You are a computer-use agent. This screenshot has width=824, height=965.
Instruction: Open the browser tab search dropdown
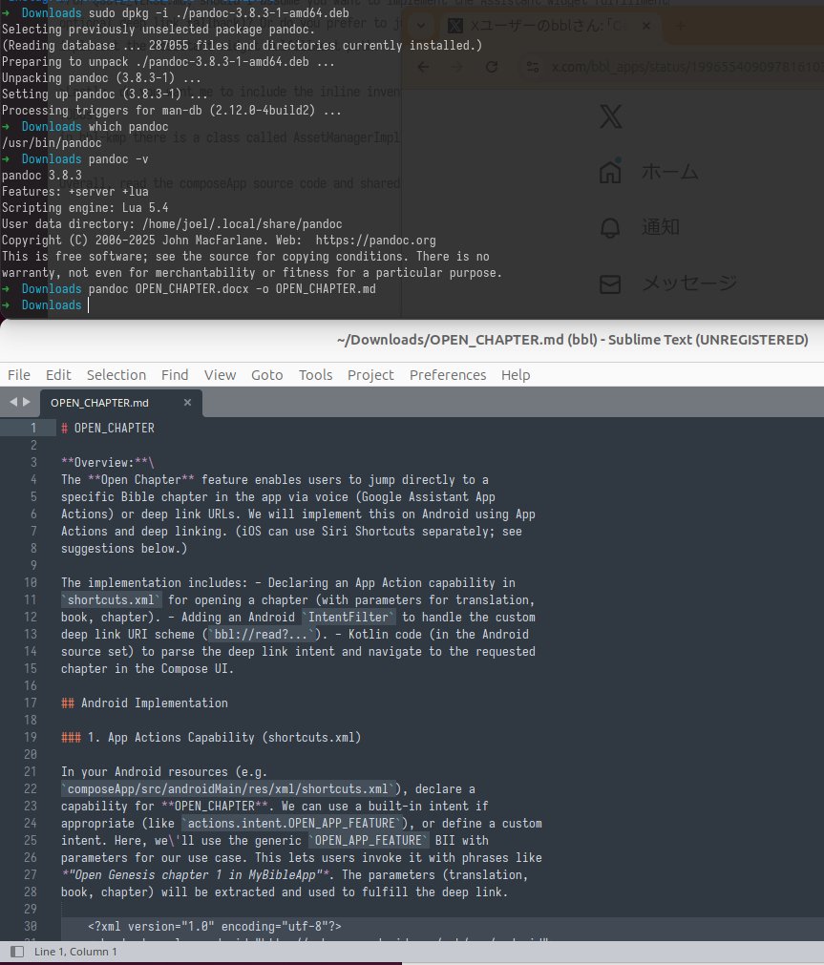click(x=421, y=26)
